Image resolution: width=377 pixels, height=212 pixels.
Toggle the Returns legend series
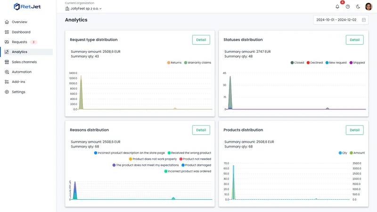174,63
